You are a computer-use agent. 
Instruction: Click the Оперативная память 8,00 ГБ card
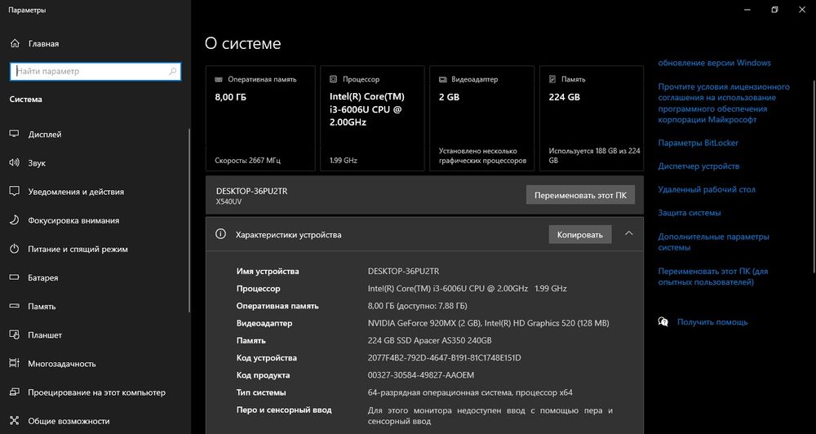[260, 118]
